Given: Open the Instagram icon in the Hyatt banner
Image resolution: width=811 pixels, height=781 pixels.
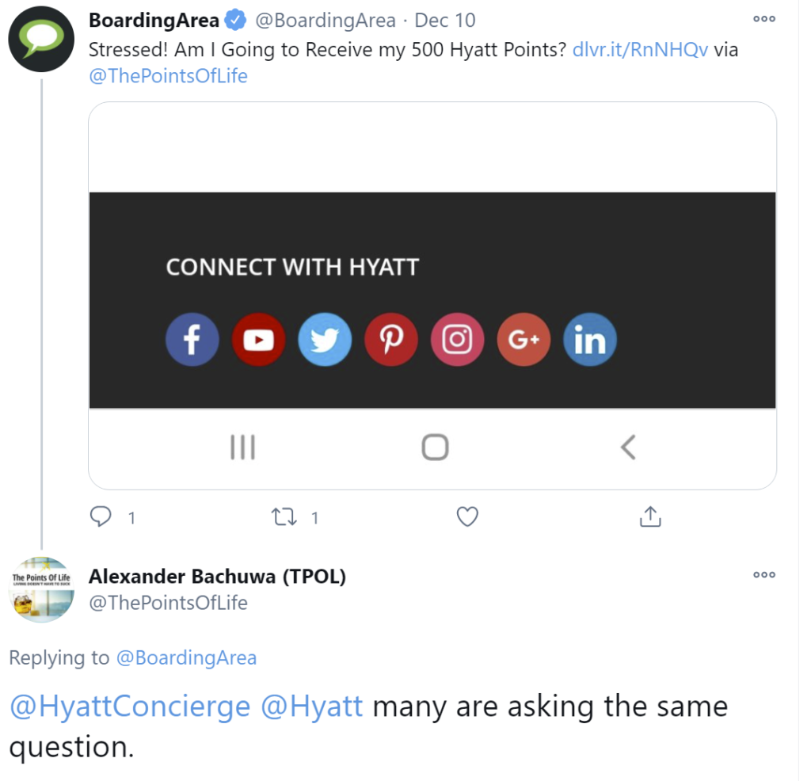Looking at the screenshot, I should pos(457,339).
